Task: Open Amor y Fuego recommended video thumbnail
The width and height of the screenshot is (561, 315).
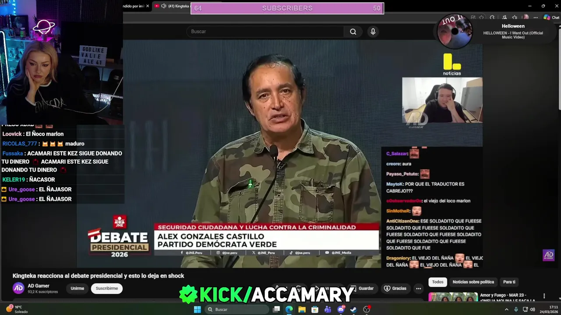Action: pos(453,297)
